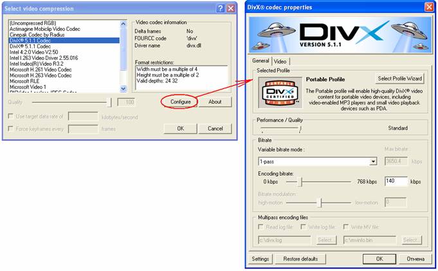Toggle Read log file checkbox
This screenshot has height=271, width=438.
260,227
